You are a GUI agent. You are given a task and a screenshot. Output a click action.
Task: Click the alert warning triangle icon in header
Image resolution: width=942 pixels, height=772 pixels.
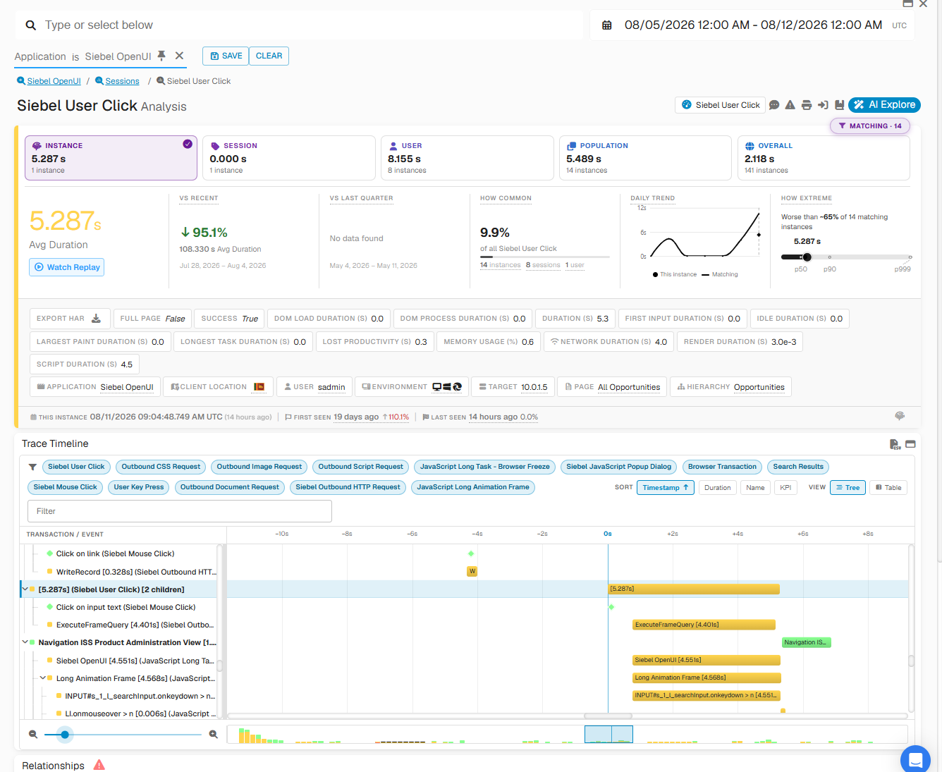click(x=790, y=105)
